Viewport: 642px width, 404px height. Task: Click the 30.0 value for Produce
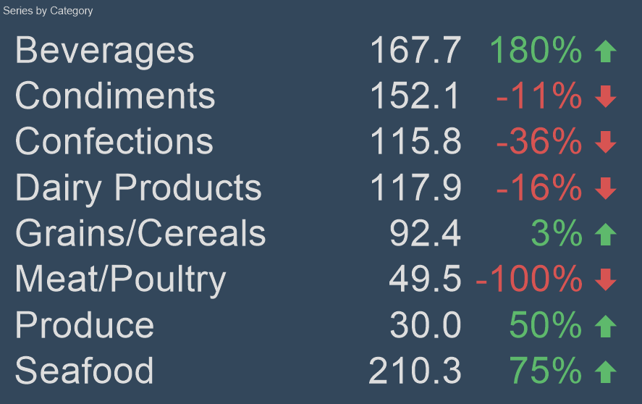pos(426,326)
